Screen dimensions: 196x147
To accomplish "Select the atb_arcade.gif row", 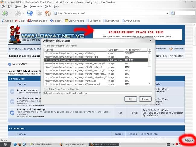I will pos(96,64).
